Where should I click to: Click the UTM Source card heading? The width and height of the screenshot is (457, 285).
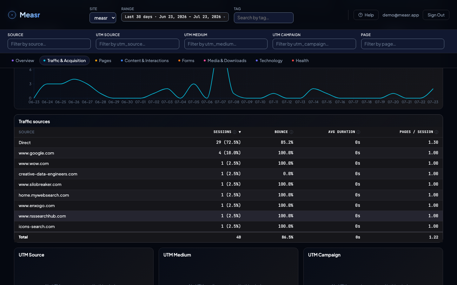(31, 255)
